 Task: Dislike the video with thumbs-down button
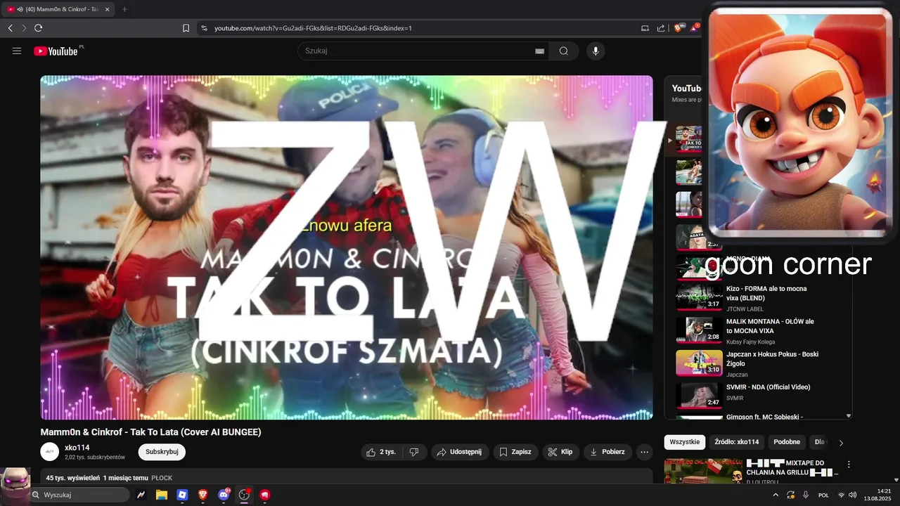414,452
